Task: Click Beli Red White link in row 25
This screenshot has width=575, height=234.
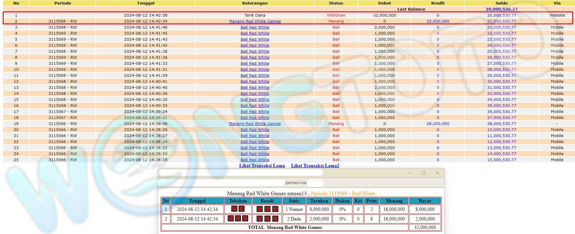Action: point(255,160)
